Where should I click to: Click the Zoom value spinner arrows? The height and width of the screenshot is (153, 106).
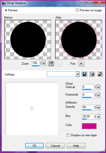(41, 63)
